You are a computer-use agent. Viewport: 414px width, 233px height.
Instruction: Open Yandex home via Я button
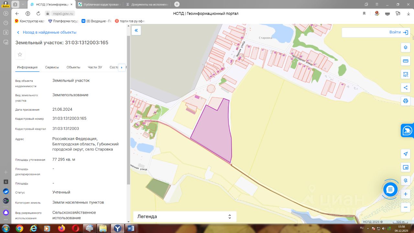click(x=28, y=14)
